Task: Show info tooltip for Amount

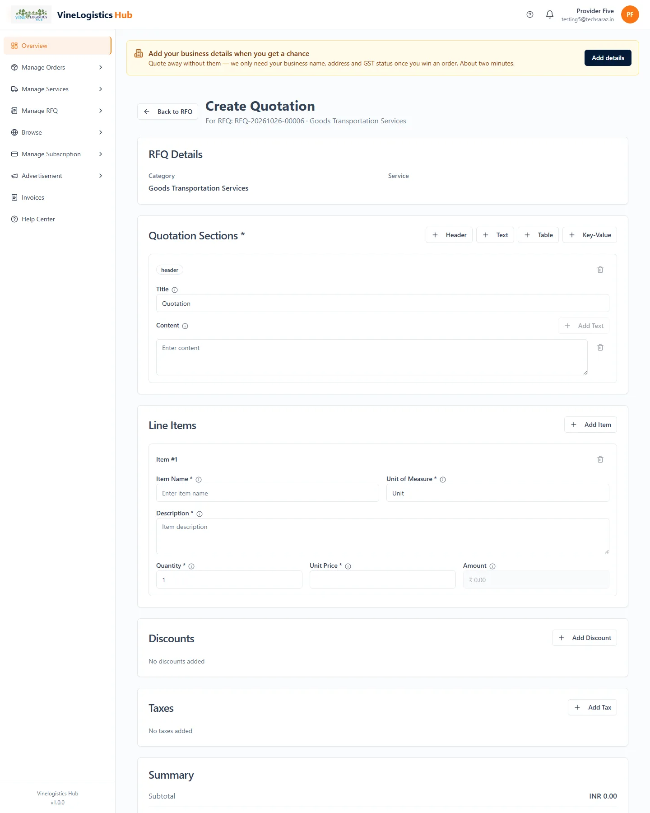Action: pos(492,566)
